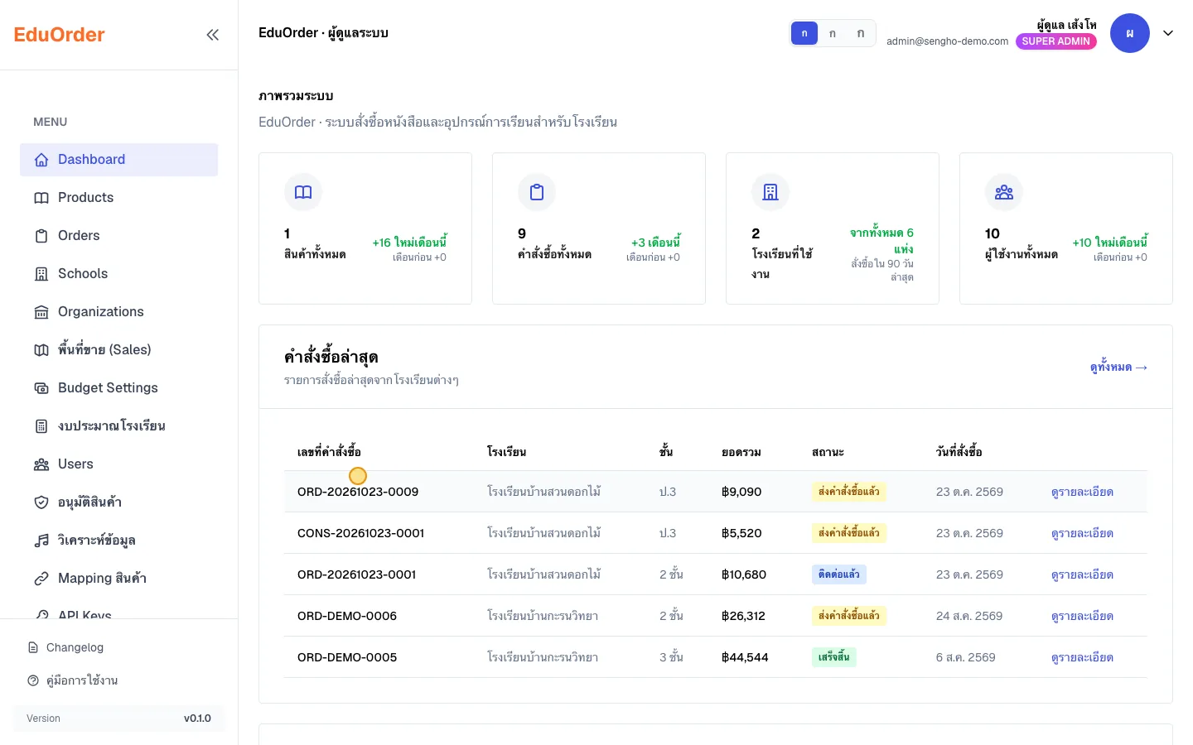The width and height of the screenshot is (1193, 745).
Task: Open the งบประมาณโรงเรียน menu item
Action: [x=119, y=426]
